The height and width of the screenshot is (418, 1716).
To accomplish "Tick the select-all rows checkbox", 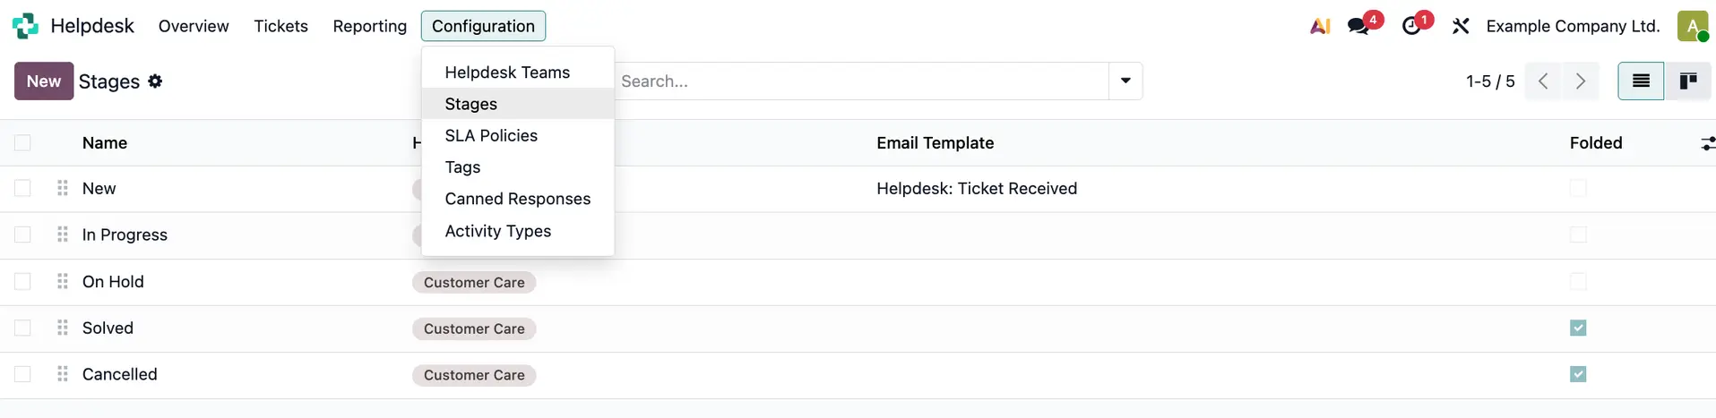I will point(22,143).
